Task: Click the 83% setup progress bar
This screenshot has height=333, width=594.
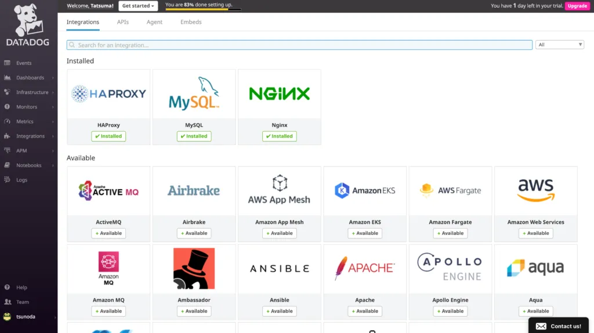Action: [204, 9]
